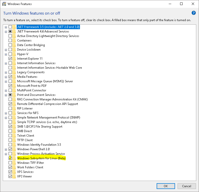Expand Windows PowerShell 2.0 node
The height and width of the screenshot is (192, 199).
click(x=6, y=149)
